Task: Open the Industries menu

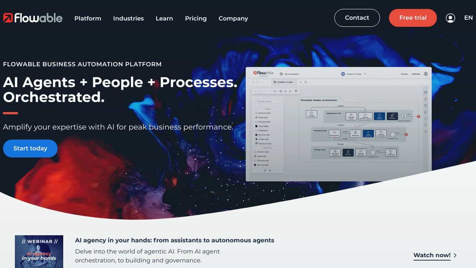Action: coord(128,18)
